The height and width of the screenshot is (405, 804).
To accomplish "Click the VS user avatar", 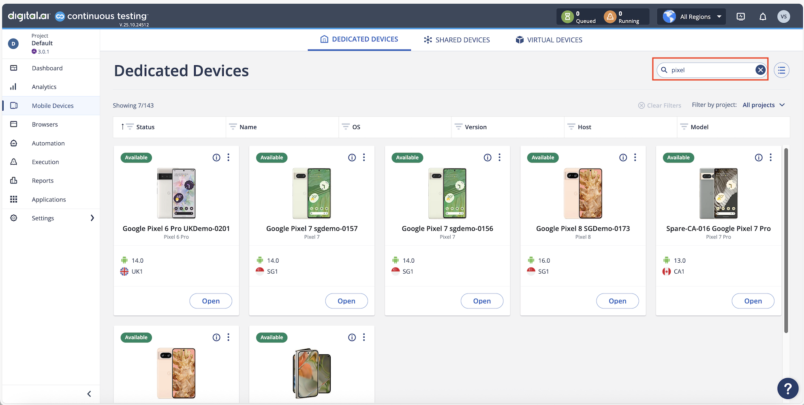I will 783,17.
